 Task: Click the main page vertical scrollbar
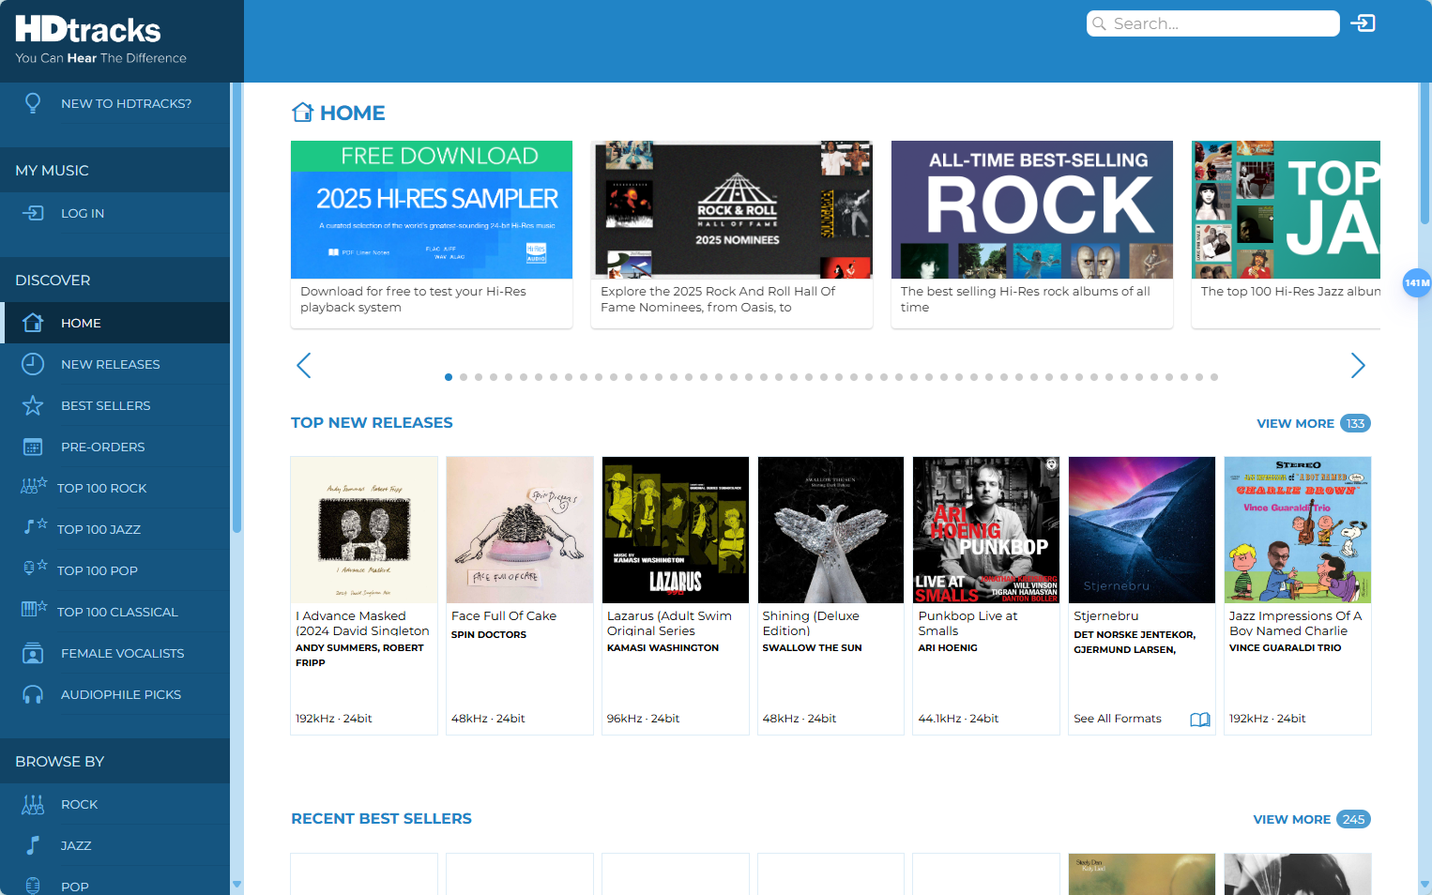(1424, 155)
